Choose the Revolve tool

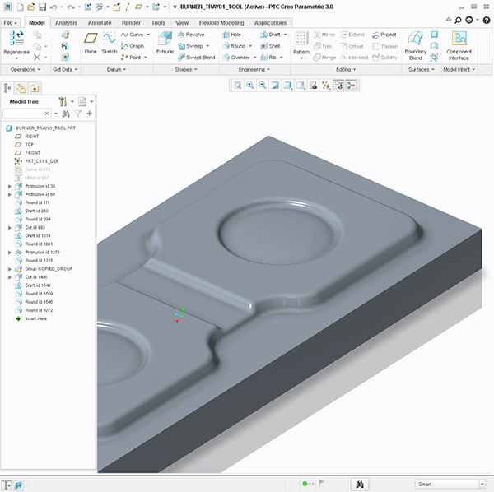click(x=191, y=35)
